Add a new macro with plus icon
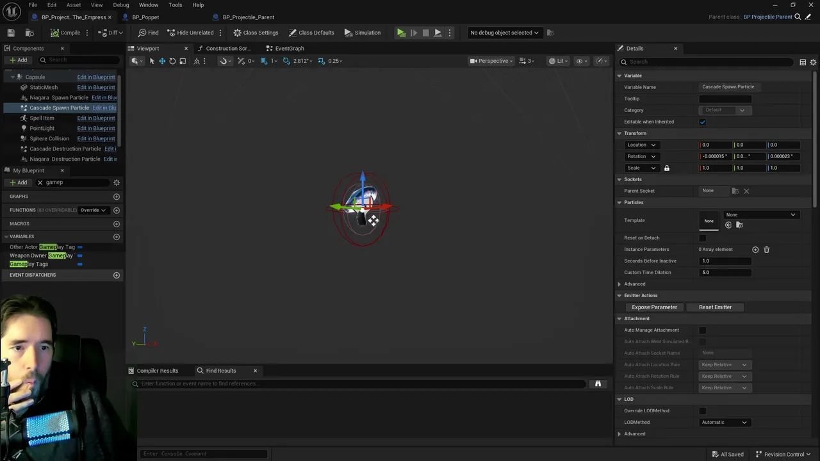 [x=117, y=224]
